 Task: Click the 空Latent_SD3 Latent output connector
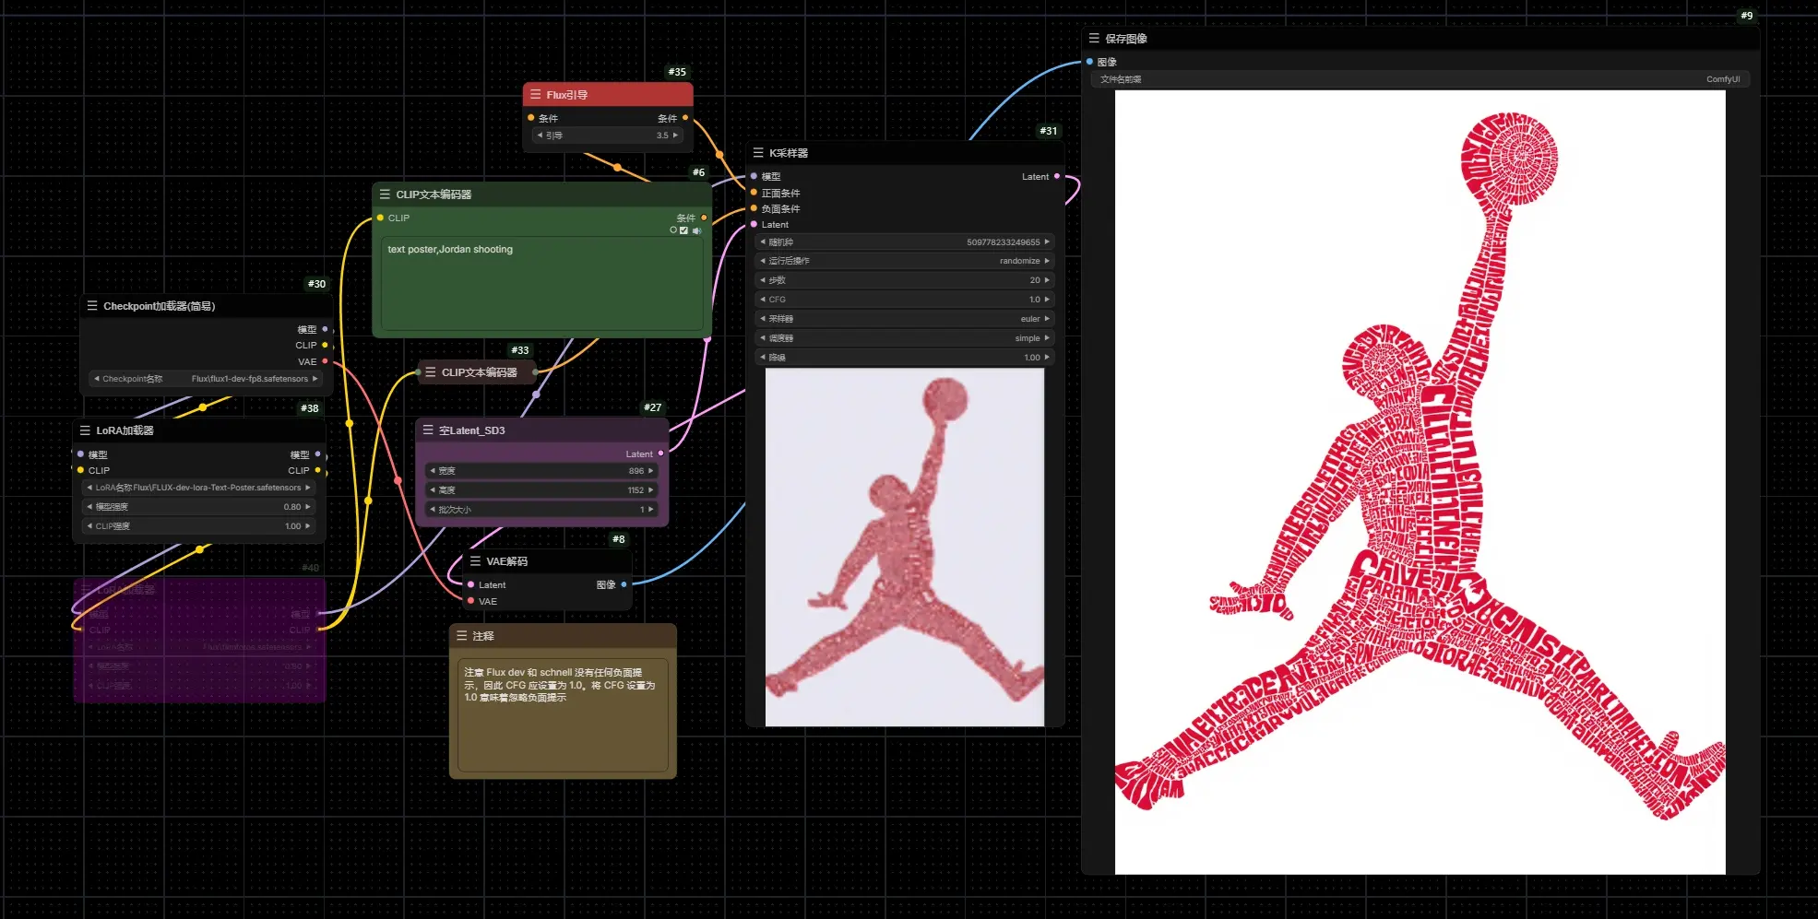coord(661,454)
